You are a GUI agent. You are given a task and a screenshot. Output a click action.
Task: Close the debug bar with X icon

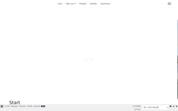177,106
